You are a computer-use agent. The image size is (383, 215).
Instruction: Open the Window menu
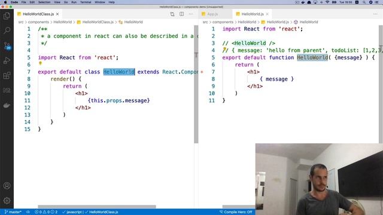(x=100, y=2)
